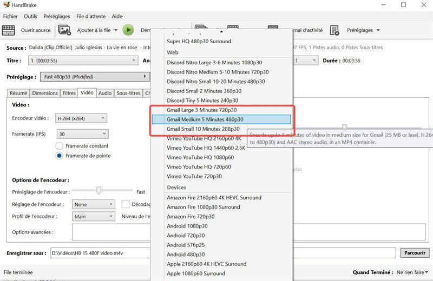Click the File terminée status text
The image size is (433, 281).
[x=18, y=272]
